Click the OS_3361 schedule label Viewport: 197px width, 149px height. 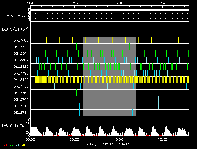click(21, 53)
